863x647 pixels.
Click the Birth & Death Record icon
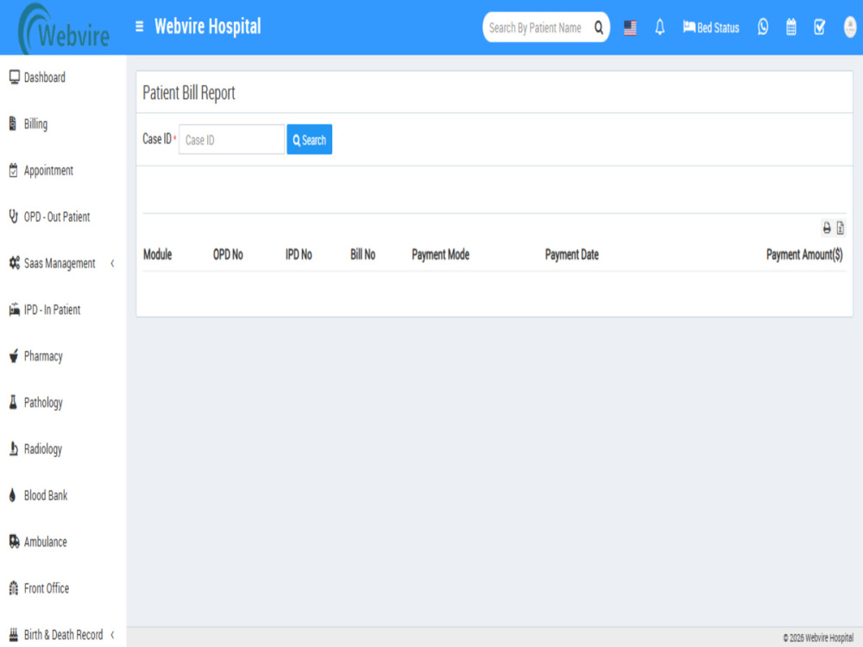tap(14, 634)
